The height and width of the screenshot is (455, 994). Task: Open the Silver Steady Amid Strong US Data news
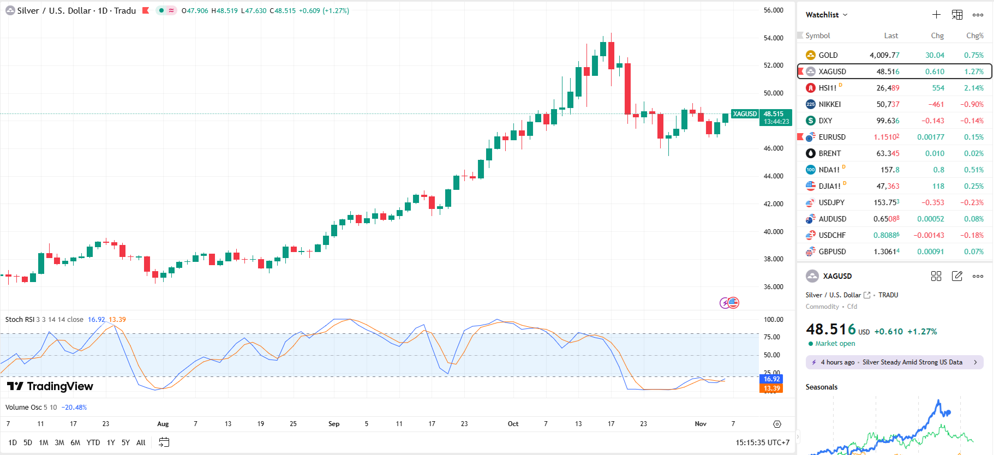pos(895,362)
